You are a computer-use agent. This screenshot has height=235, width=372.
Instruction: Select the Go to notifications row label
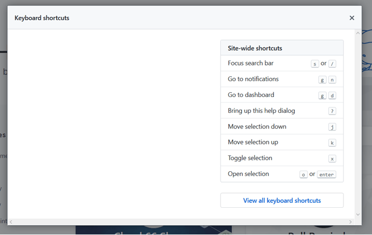coord(253,79)
